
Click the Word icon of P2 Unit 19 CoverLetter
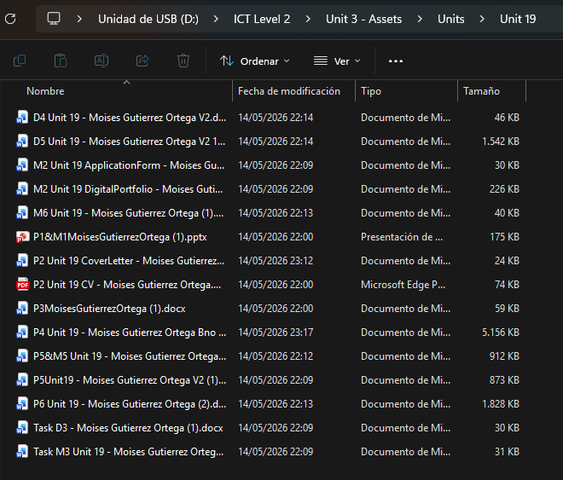22,261
